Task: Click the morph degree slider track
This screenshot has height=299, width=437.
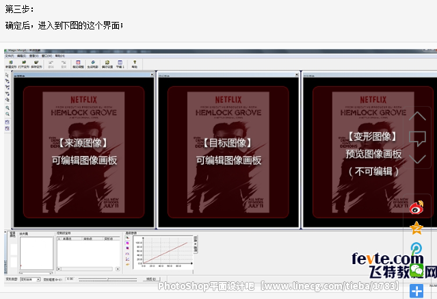Action: click(x=107, y=279)
